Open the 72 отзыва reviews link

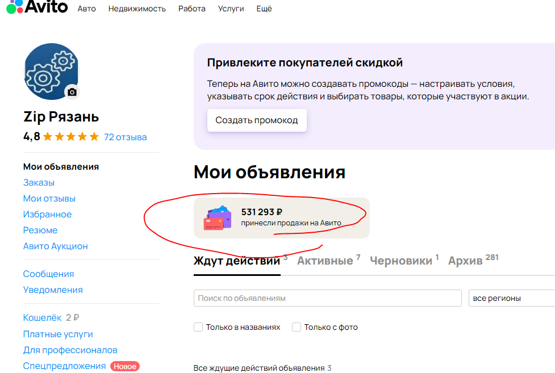tap(126, 137)
